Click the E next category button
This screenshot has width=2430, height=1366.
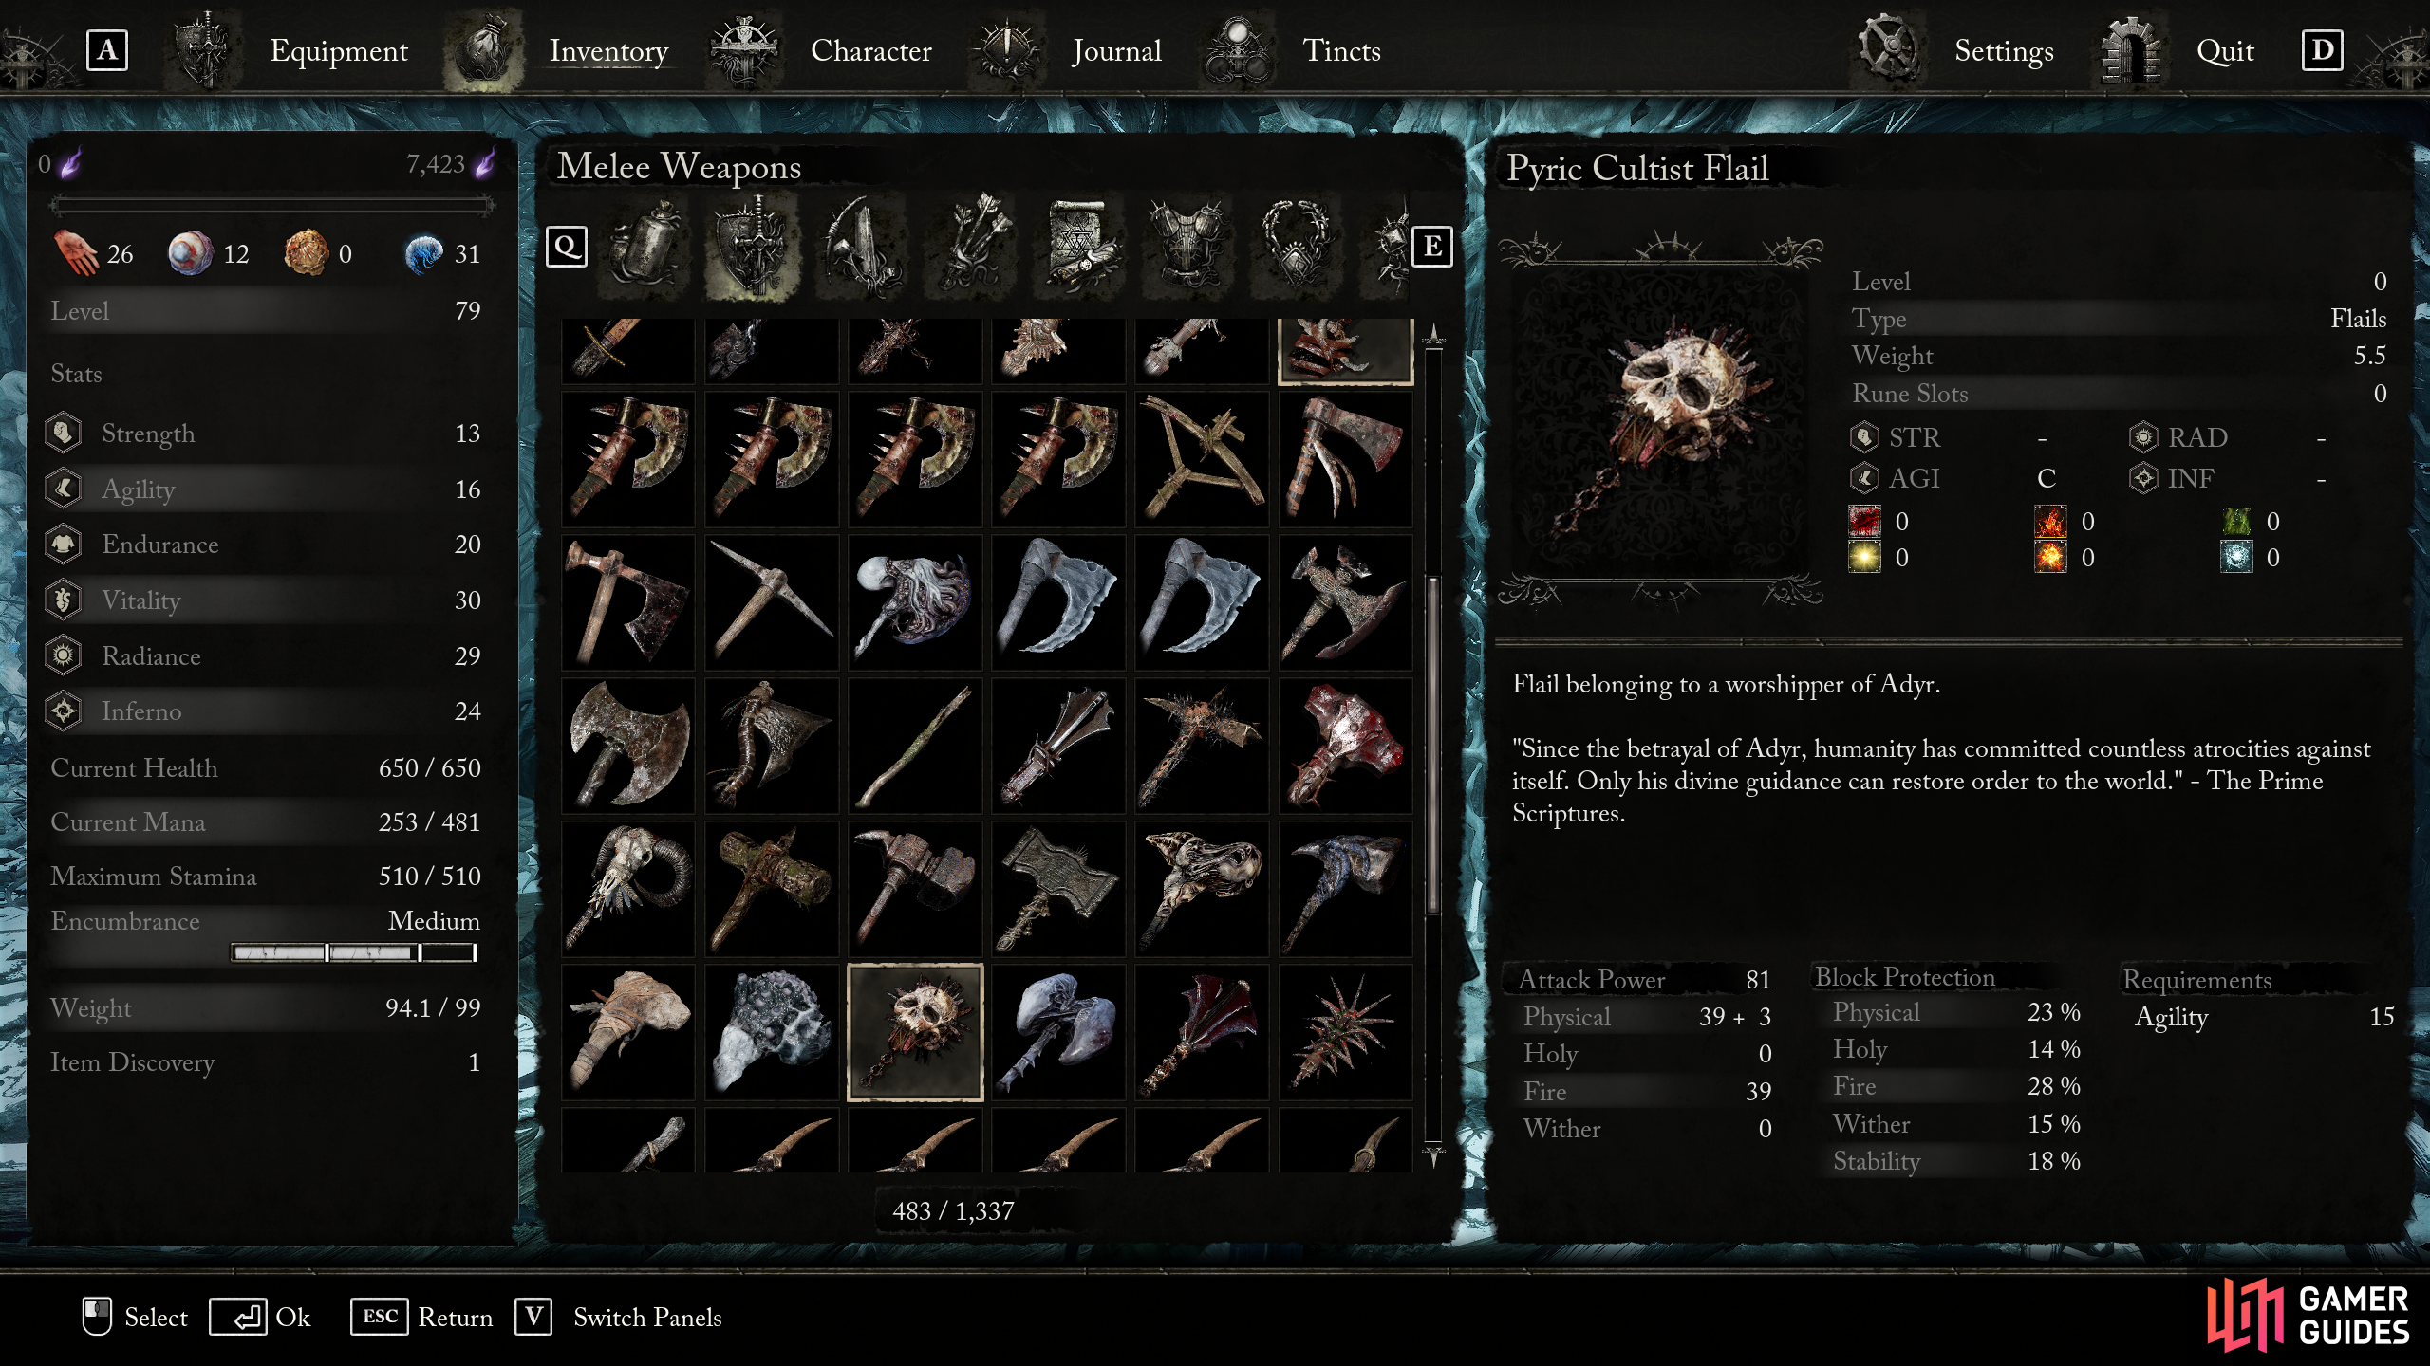click(x=1431, y=247)
